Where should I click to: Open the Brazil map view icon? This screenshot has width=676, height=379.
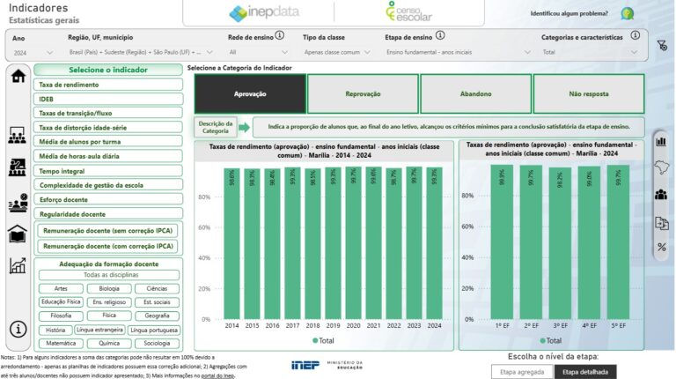[x=660, y=167]
